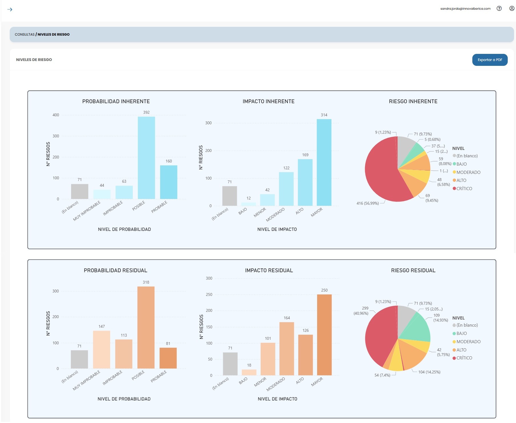Select the 113 IMPROBABLE bar in Probabilidad Residual
The width and height of the screenshot is (516, 423).
tap(124, 354)
